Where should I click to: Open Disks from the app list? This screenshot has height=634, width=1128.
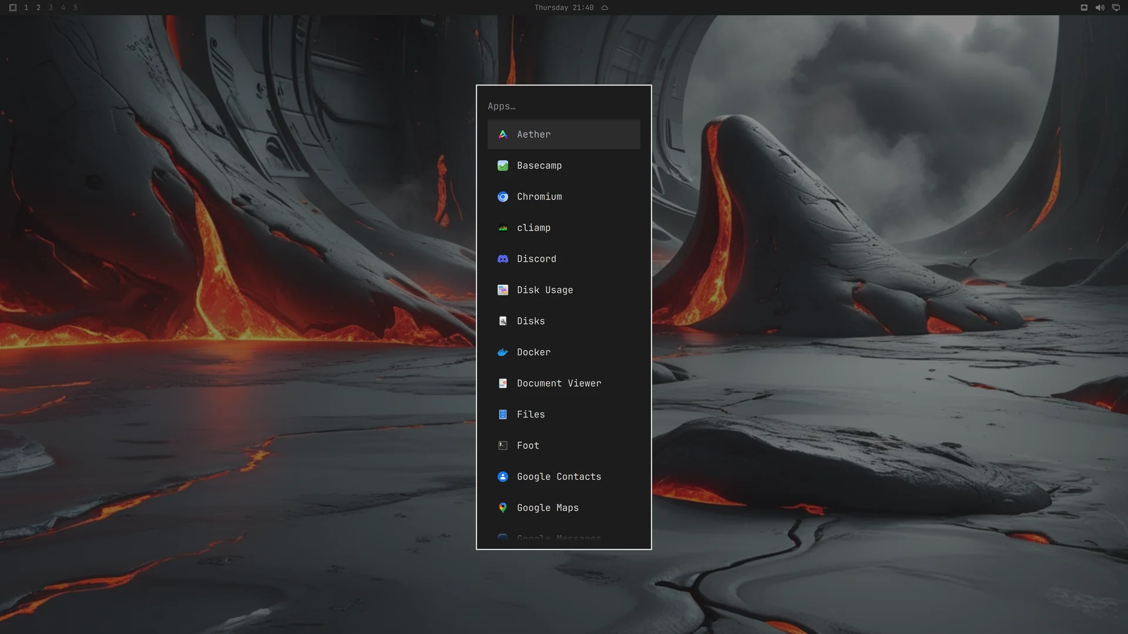tap(564, 321)
